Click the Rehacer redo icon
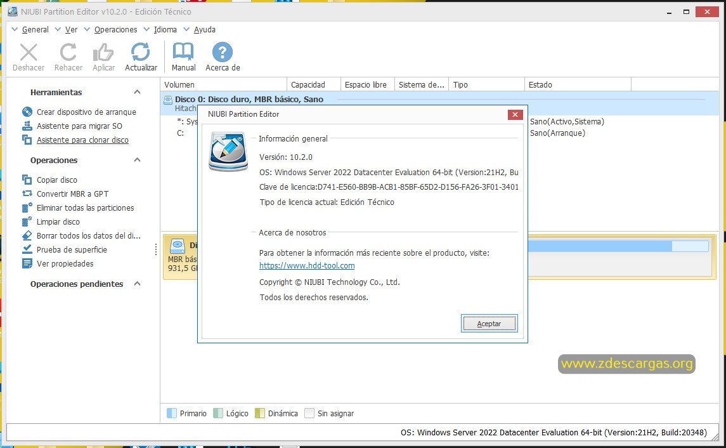This screenshot has height=448, width=726. coord(68,53)
